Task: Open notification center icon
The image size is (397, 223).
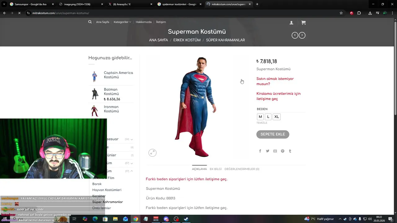Action: pyautogui.click(x=390, y=219)
